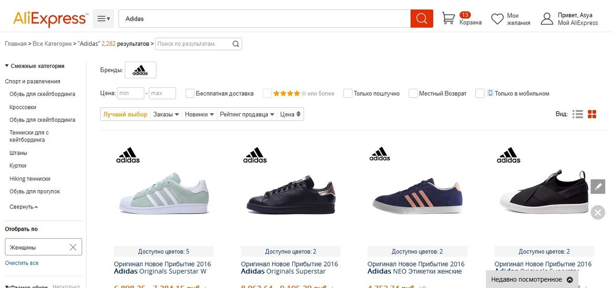Viewport: 612px width, 288px height.
Task: Enable the Бесплатная доставка checkbox
Action: point(190,93)
